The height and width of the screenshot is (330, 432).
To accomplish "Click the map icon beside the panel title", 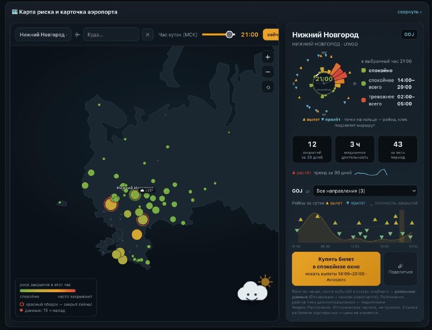I will 15,12.
